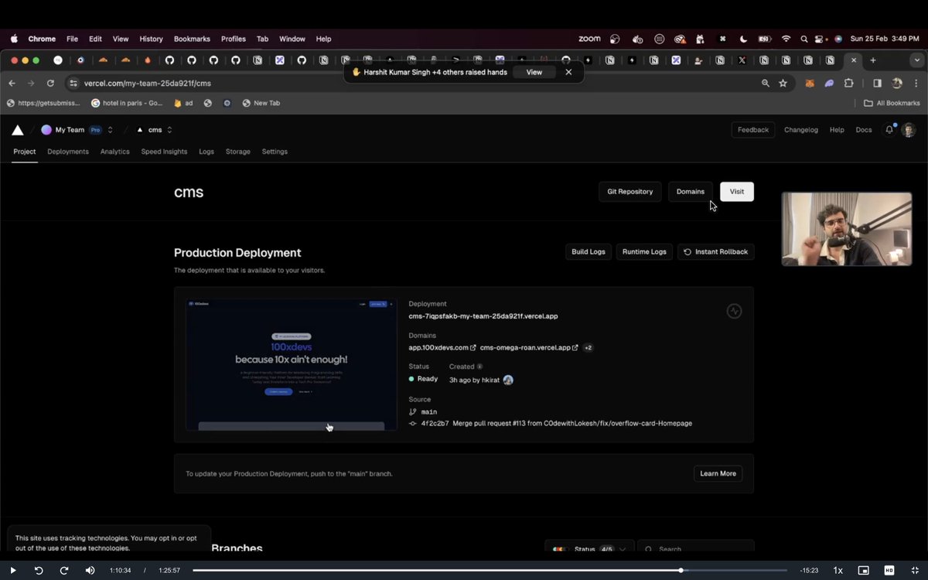Open the user avatar menu in Vercel
928x580 pixels.
(909, 130)
